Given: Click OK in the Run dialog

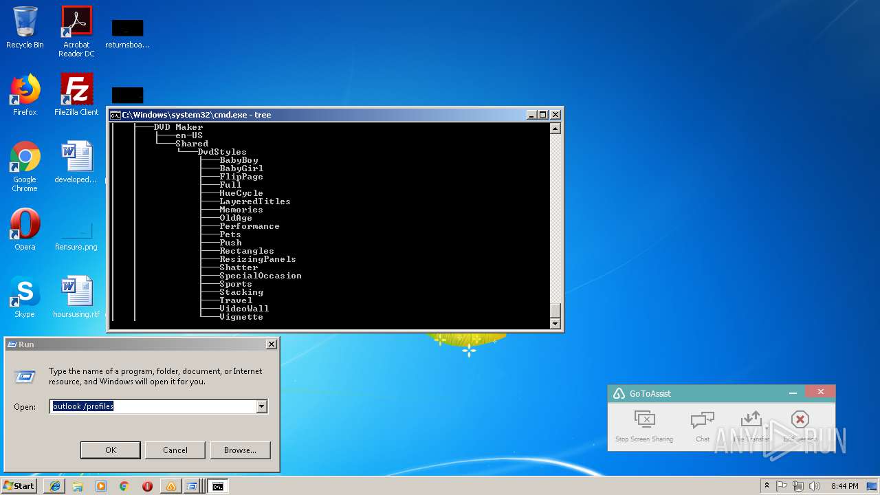Looking at the screenshot, I should pyautogui.click(x=111, y=450).
